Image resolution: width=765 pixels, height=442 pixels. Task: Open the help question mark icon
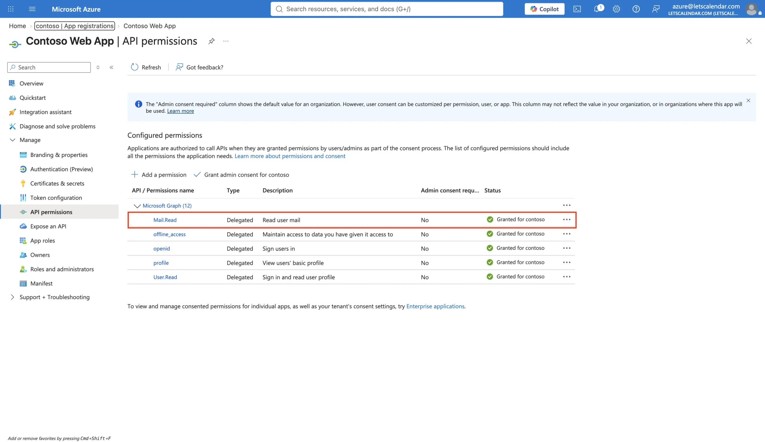tap(636, 9)
